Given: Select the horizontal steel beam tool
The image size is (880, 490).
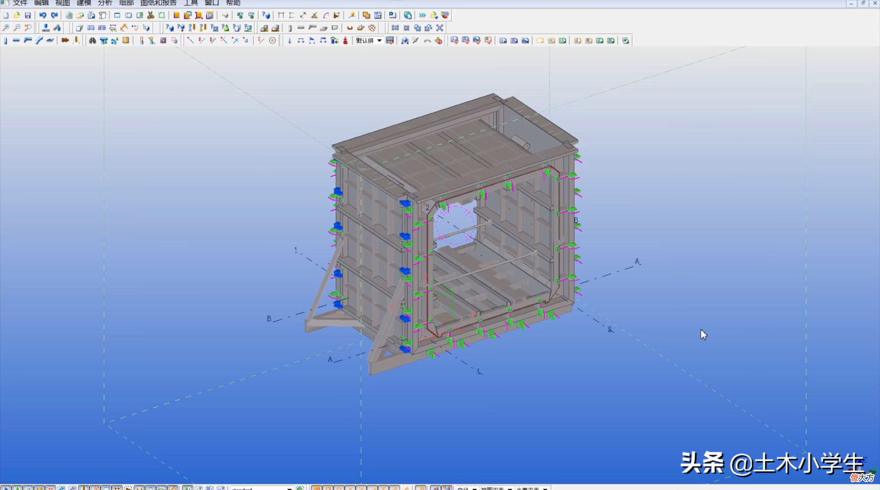Looking at the screenshot, I should pyautogui.click(x=16, y=41).
